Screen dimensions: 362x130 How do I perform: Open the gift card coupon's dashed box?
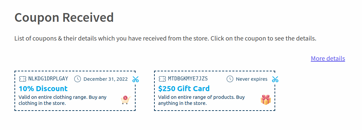pos(215,91)
